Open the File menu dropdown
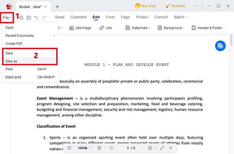The width and height of the screenshot is (234, 154). click(7, 18)
